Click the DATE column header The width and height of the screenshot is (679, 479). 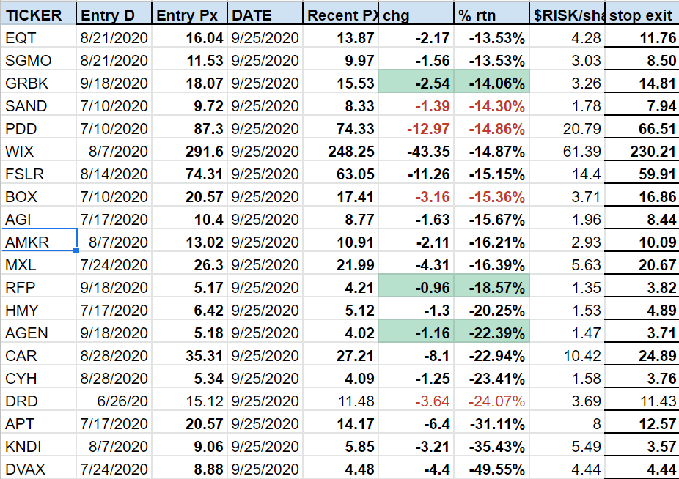(265, 13)
